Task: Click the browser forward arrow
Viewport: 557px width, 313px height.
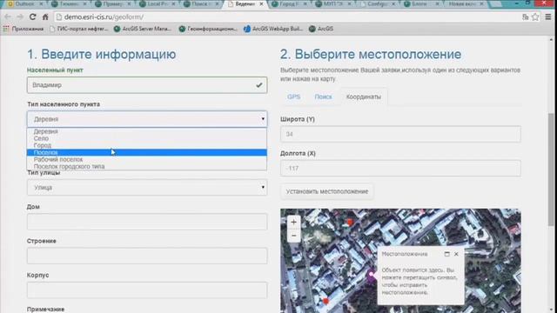Action: pos(20,17)
